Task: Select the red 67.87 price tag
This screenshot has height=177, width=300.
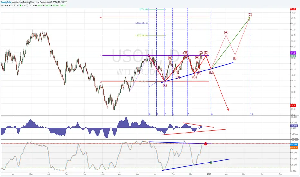Action: (293, 9)
